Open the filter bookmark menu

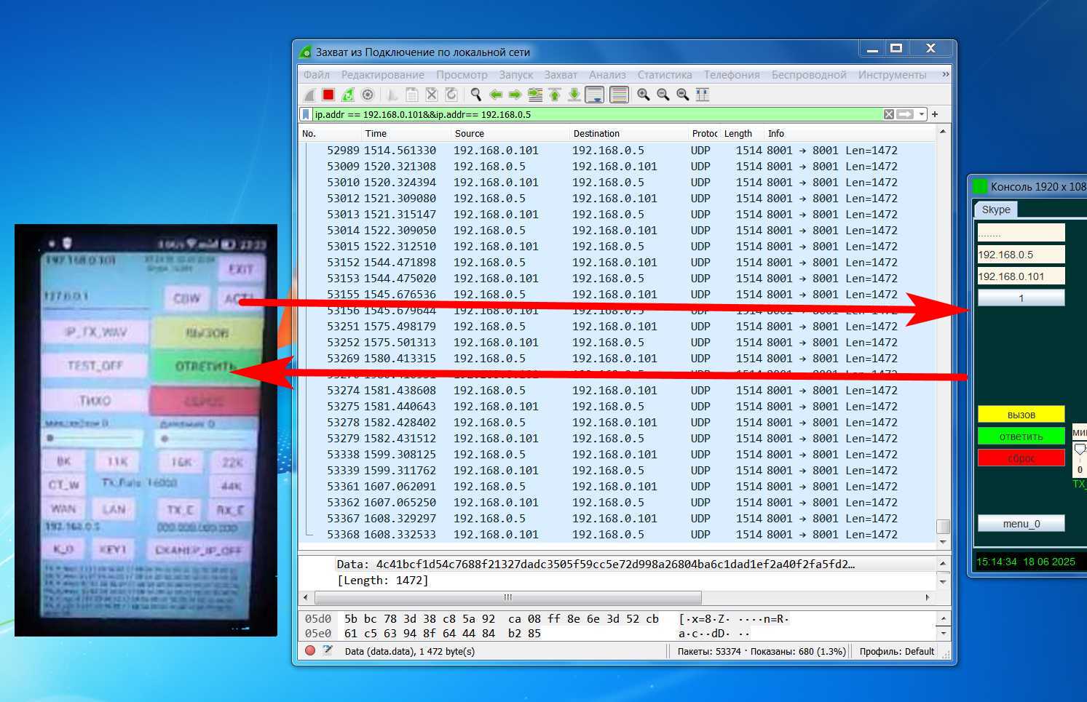[x=307, y=114]
